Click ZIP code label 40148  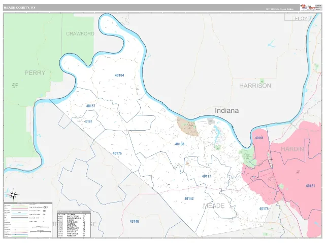134,222
